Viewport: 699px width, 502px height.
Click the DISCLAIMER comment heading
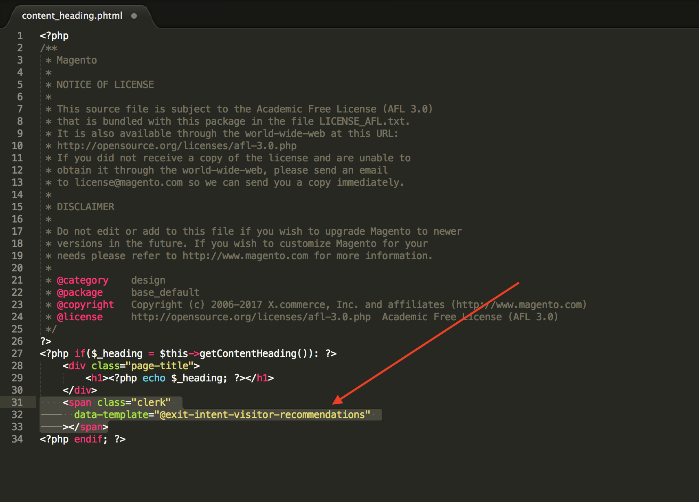tap(86, 207)
